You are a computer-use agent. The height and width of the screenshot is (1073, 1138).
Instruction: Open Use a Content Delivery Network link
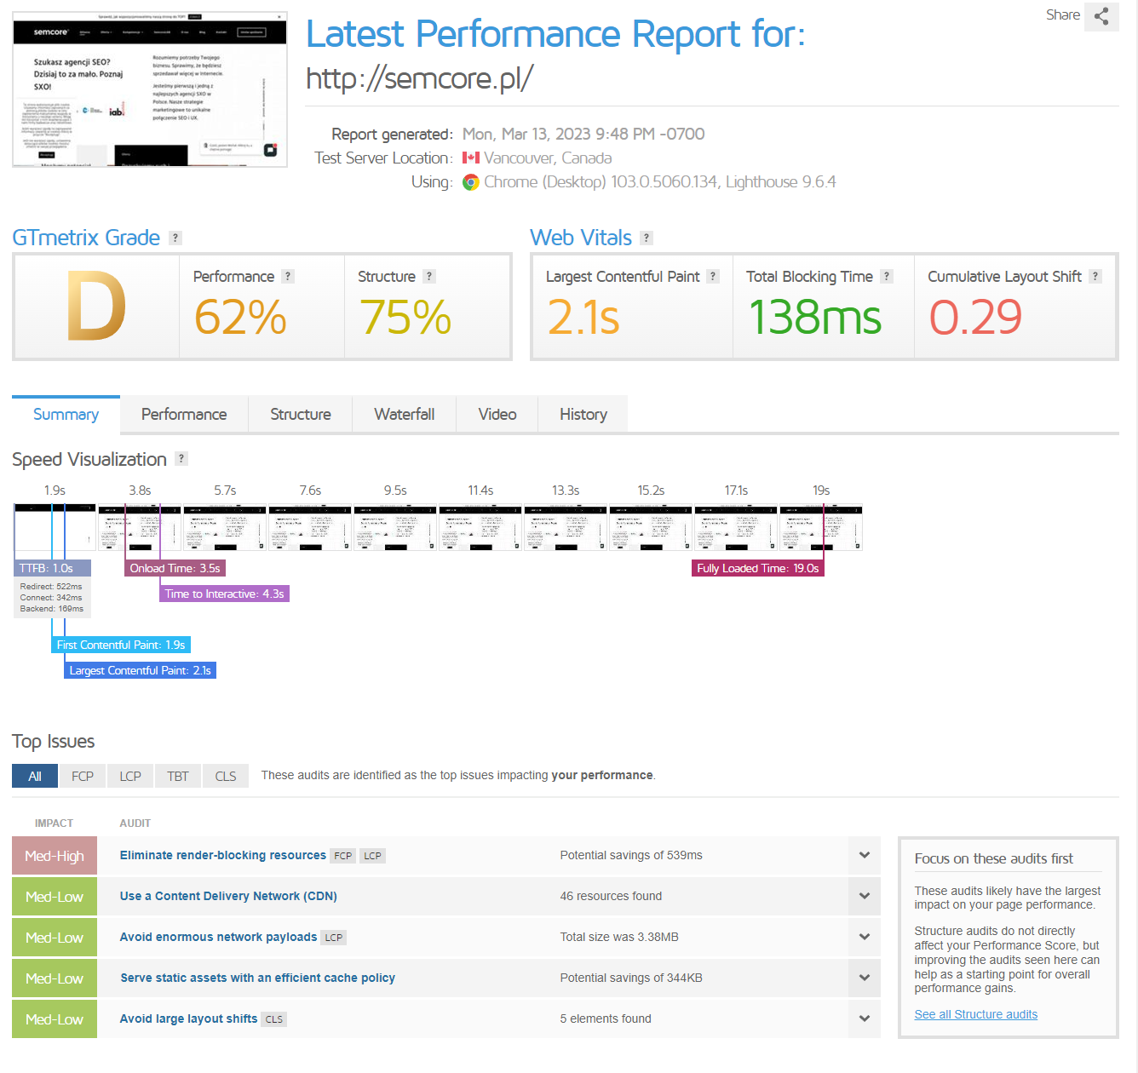pos(228,897)
